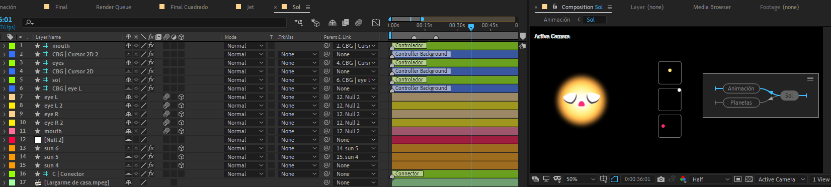Screen dimensions: 831x187
Task: Click the parent pick whip for mouth layer 1
Action: tap(326, 46)
